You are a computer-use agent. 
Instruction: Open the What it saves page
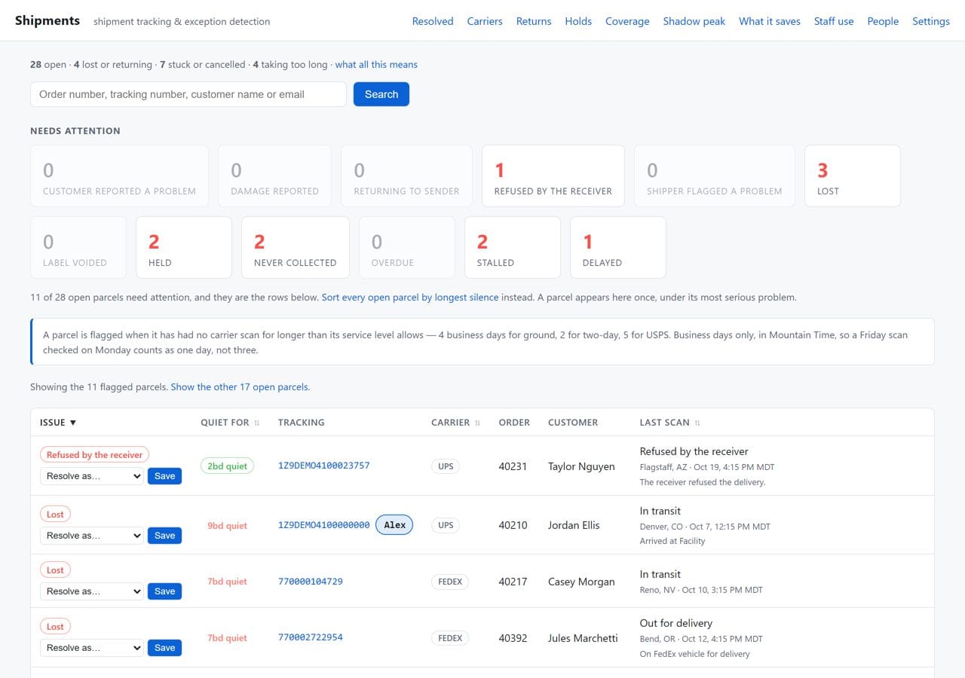click(770, 21)
